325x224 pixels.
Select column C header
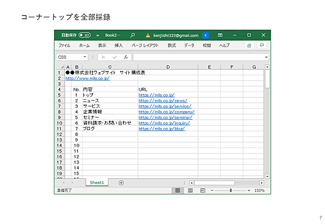[110, 67]
